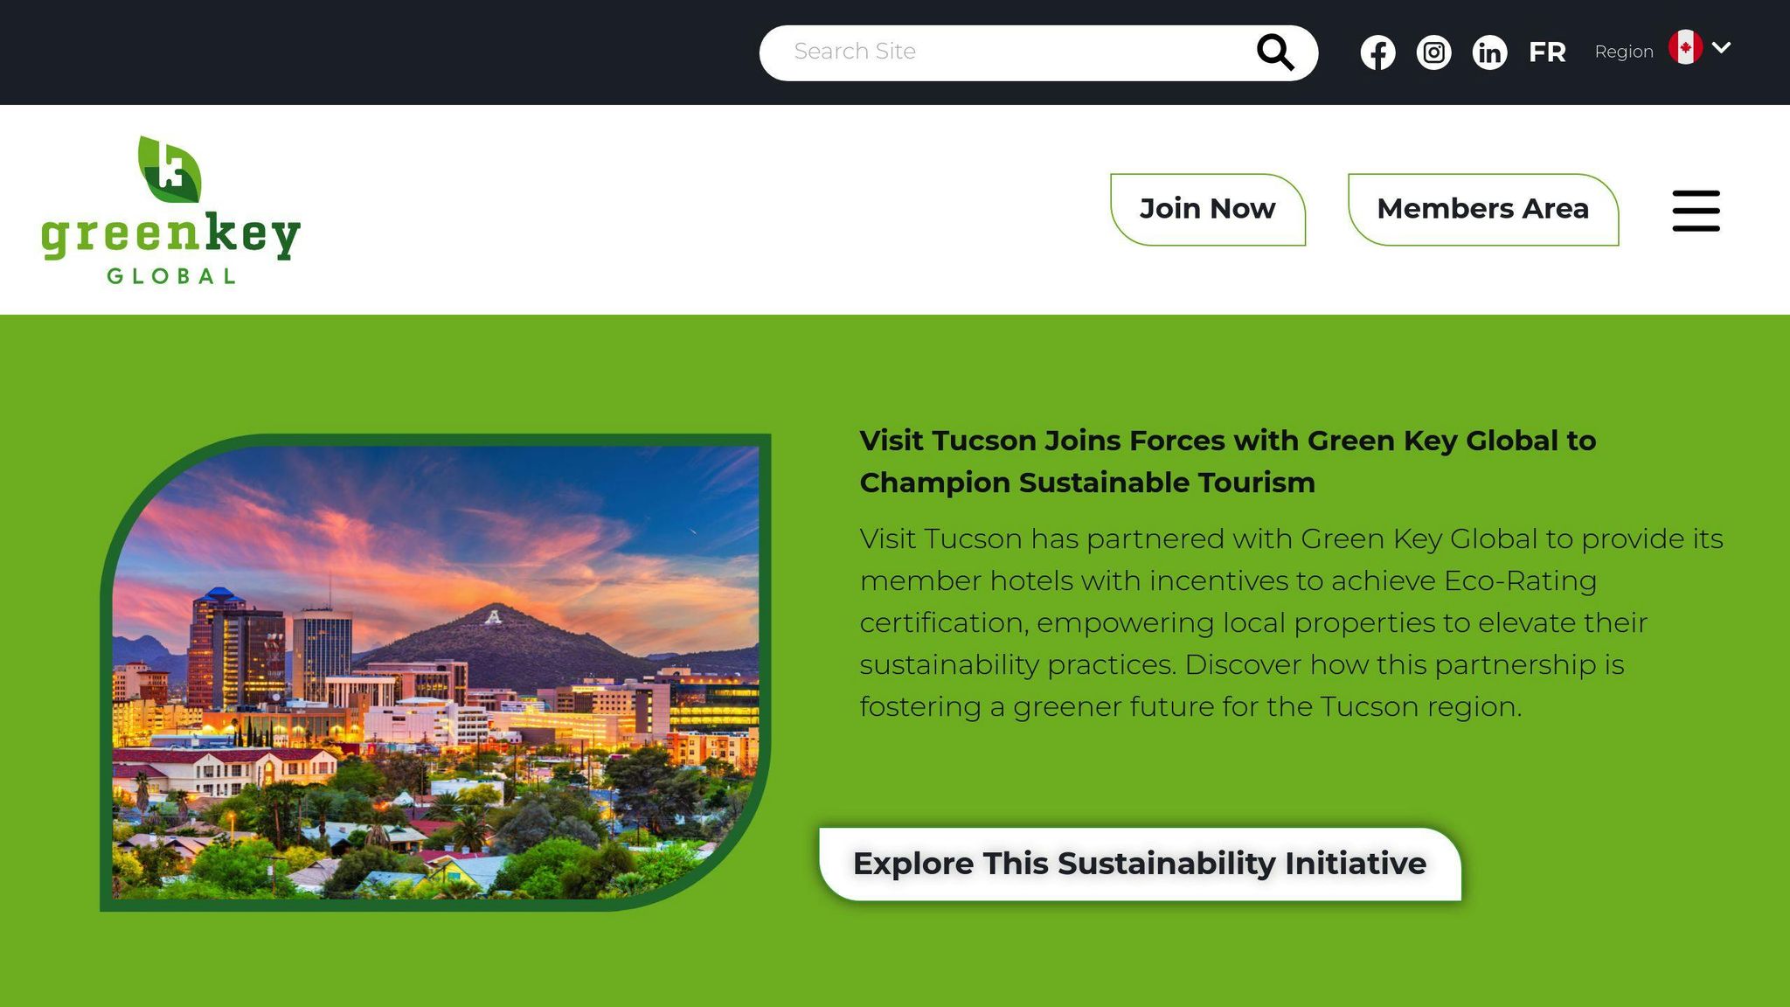Viewport: 1790px width, 1007px height.
Task: Open the Instagram social icon
Action: click(x=1433, y=52)
